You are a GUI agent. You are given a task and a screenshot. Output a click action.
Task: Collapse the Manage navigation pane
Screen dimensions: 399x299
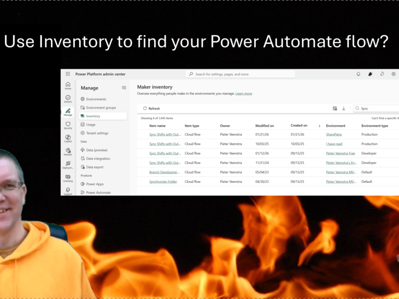tap(124, 88)
